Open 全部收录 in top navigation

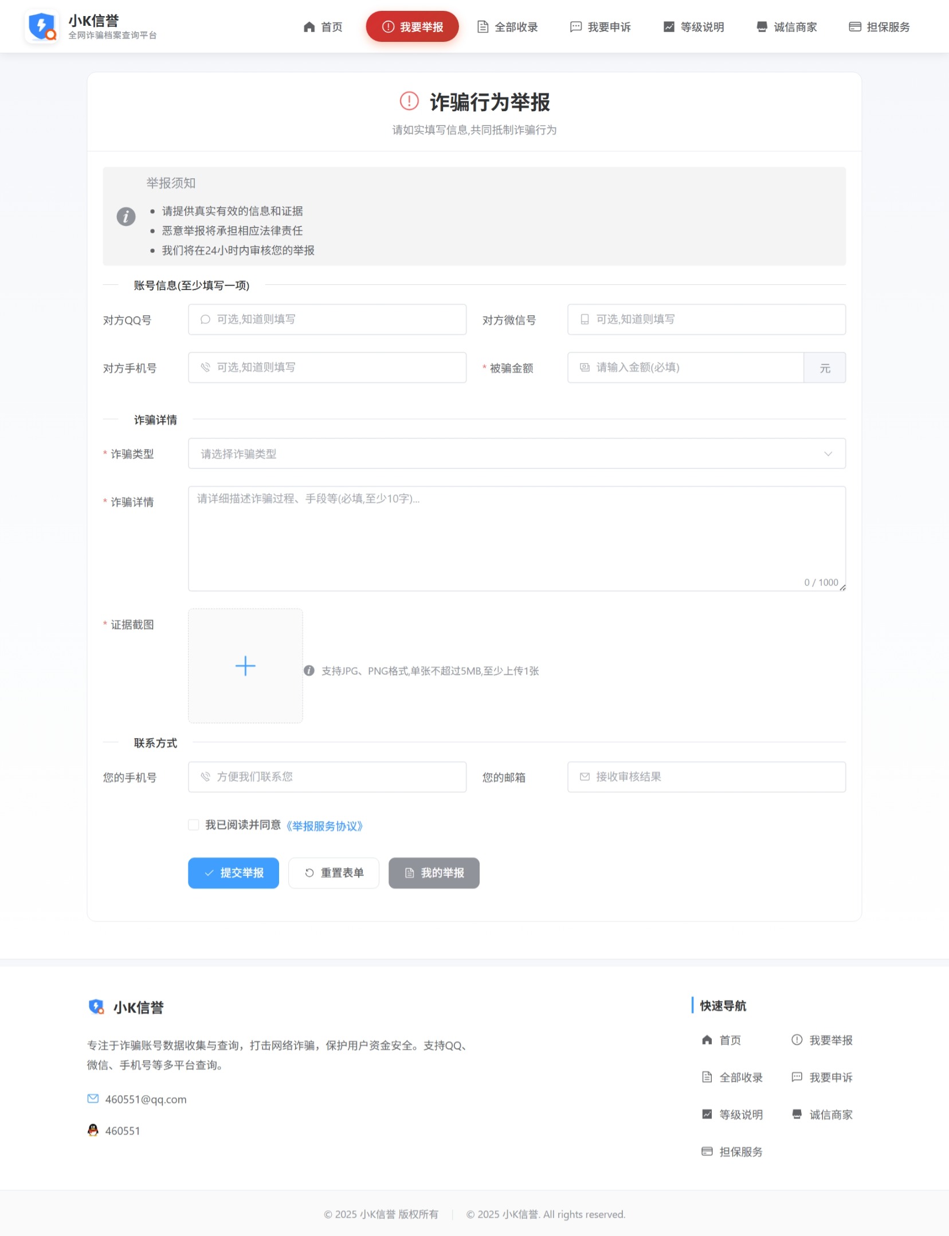tap(508, 27)
